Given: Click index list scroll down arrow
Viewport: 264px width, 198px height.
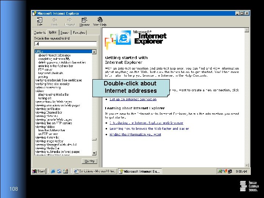Looking at the screenshot, I should 94,153.
